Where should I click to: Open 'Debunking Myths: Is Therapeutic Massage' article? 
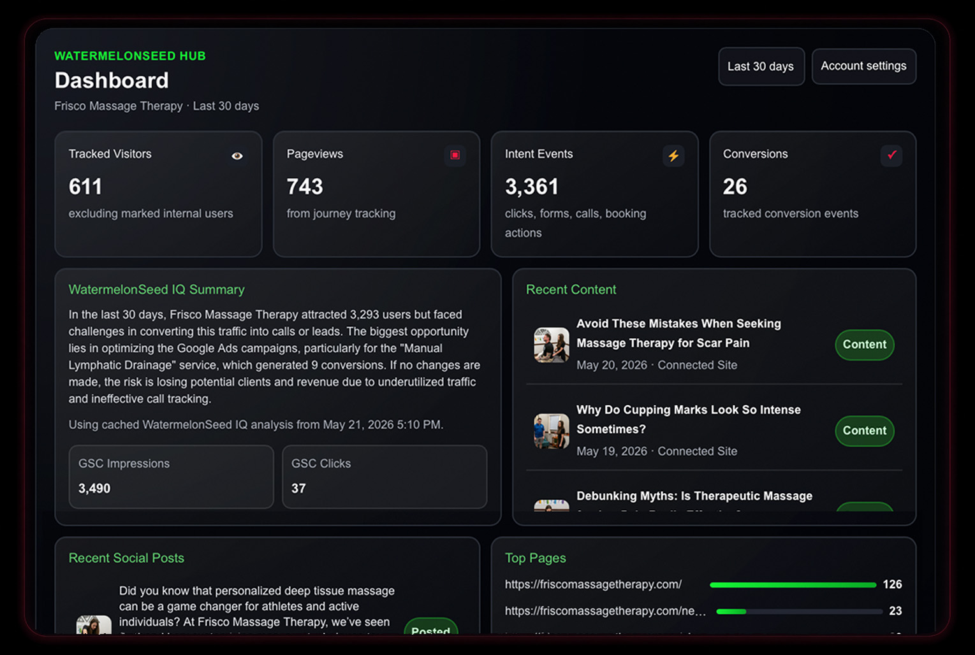694,496
